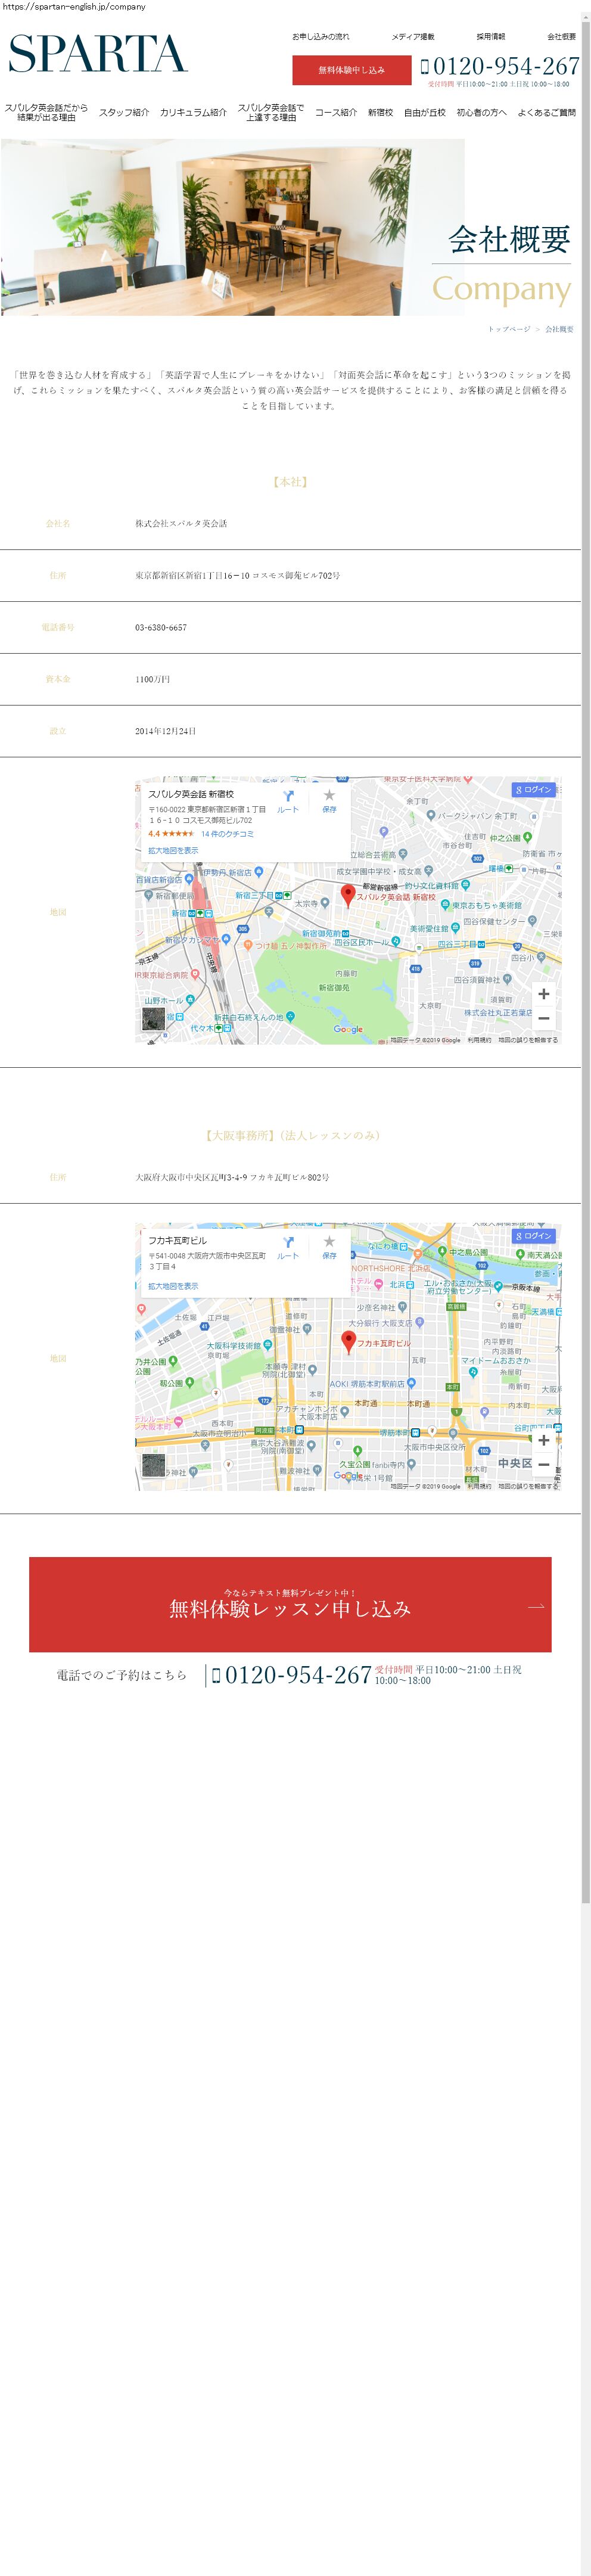Open カリキュラム紹介 in the navigation bar
The image size is (591, 2576).
pos(193,113)
